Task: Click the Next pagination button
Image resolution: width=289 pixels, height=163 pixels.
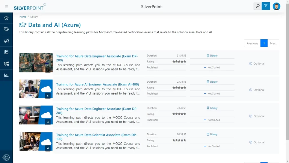Action: tap(273, 43)
